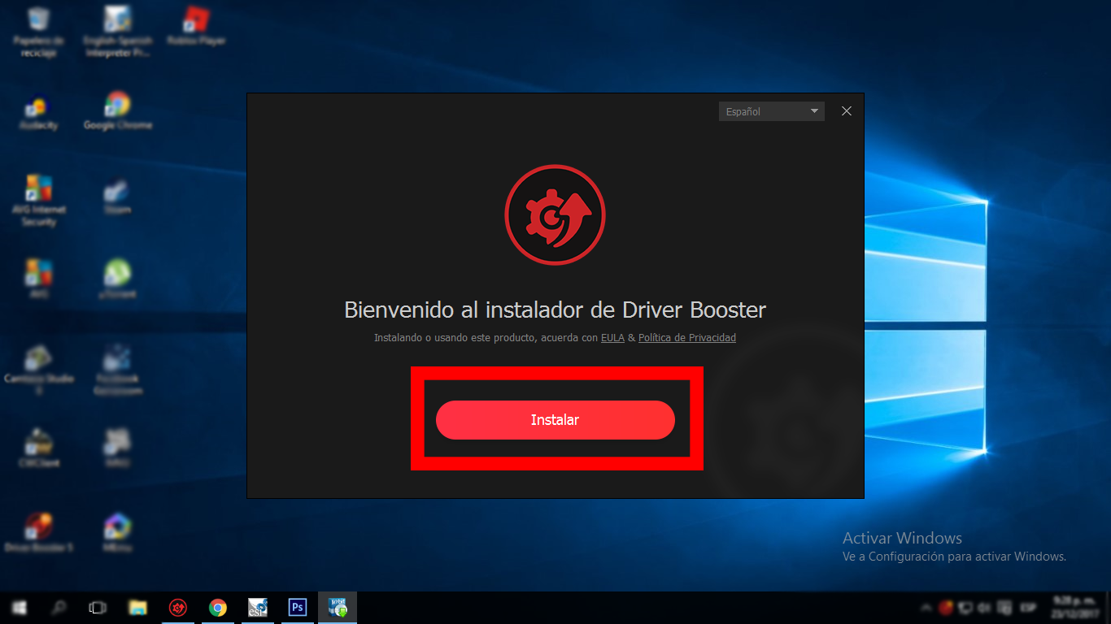Viewport: 1111px width, 624px height.
Task: Switch to Photoshop on the taskbar
Action: pyautogui.click(x=298, y=608)
